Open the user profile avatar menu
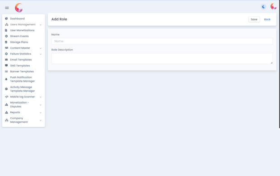This screenshot has height=176, width=280. click(x=273, y=6)
